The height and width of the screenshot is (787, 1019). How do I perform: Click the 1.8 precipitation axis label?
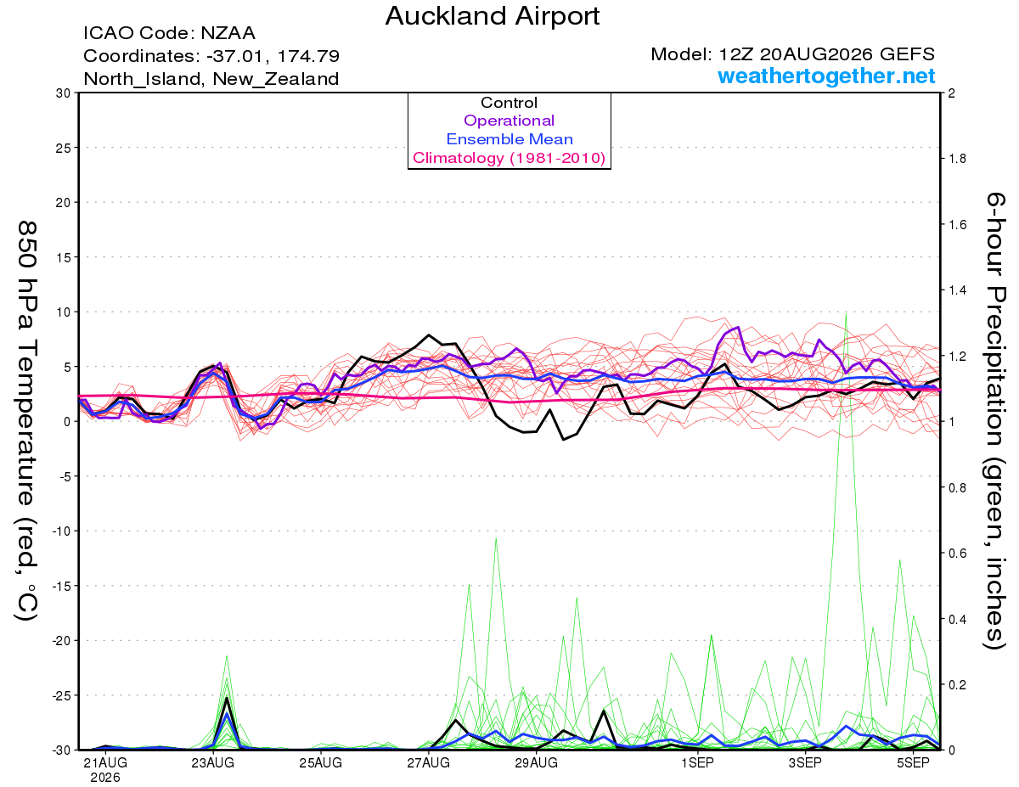pyautogui.click(x=956, y=159)
